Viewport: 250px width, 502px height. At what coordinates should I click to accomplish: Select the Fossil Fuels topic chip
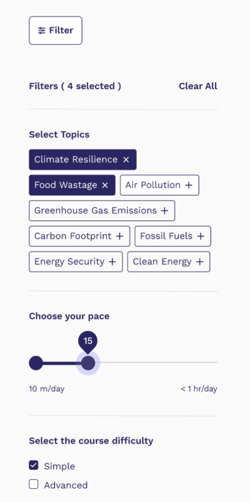[166, 236]
